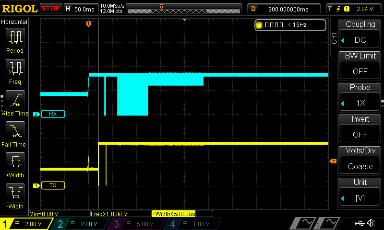This screenshot has width=384, height=230.
Task: Click the RIGOL logo
Action: click(x=19, y=9)
